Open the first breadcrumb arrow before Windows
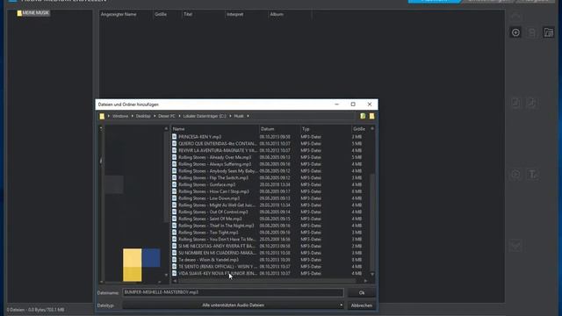The image size is (562, 316). tap(109, 116)
